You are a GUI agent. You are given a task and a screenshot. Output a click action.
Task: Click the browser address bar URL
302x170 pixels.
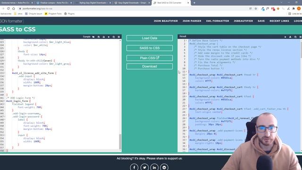click(37, 8)
